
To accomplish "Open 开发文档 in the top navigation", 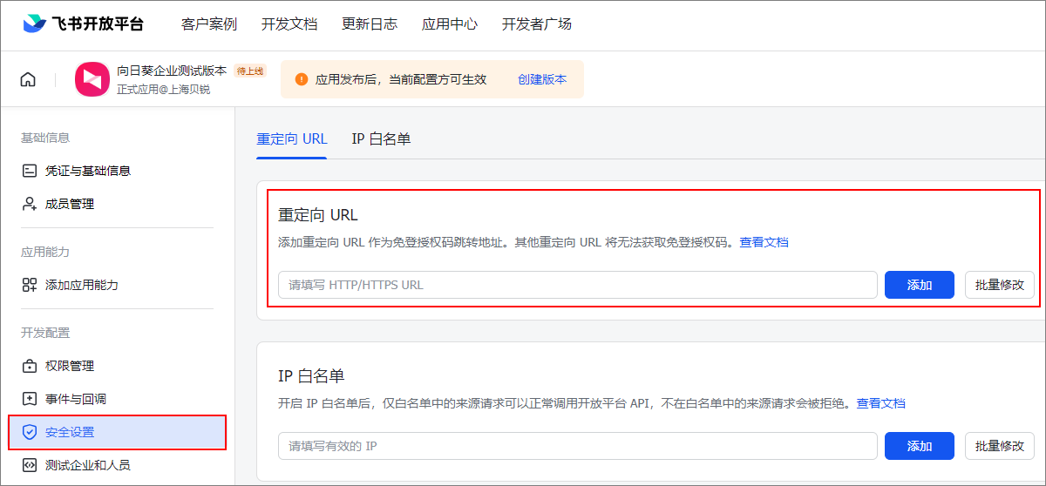I will coord(289,24).
